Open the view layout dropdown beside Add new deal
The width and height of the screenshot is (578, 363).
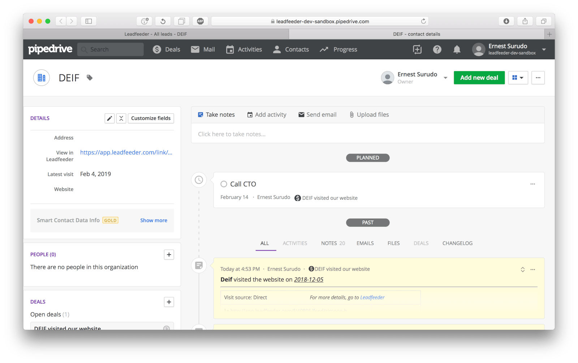coord(518,78)
